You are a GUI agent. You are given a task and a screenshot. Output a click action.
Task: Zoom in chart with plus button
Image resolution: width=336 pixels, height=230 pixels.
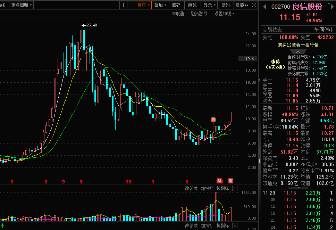[x=123, y=5]
